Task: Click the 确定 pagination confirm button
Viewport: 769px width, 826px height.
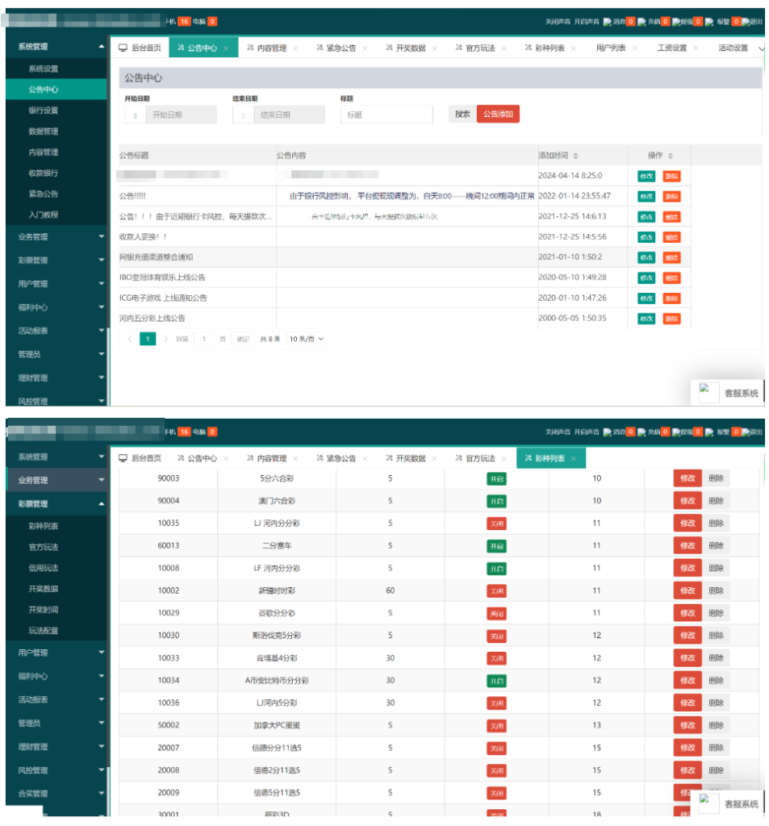Action: coord(243,339)
